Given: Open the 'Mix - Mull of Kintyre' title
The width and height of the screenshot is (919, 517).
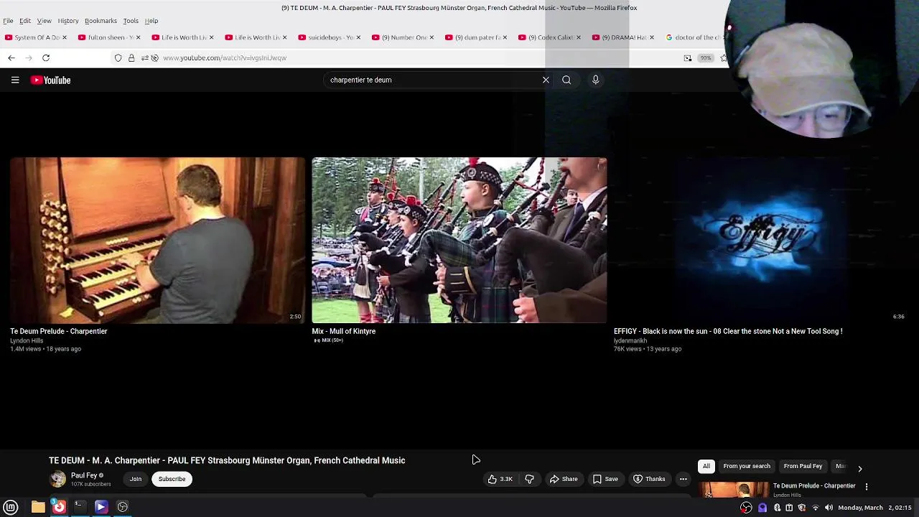Looking at the screenshot, I should (344, 331).
